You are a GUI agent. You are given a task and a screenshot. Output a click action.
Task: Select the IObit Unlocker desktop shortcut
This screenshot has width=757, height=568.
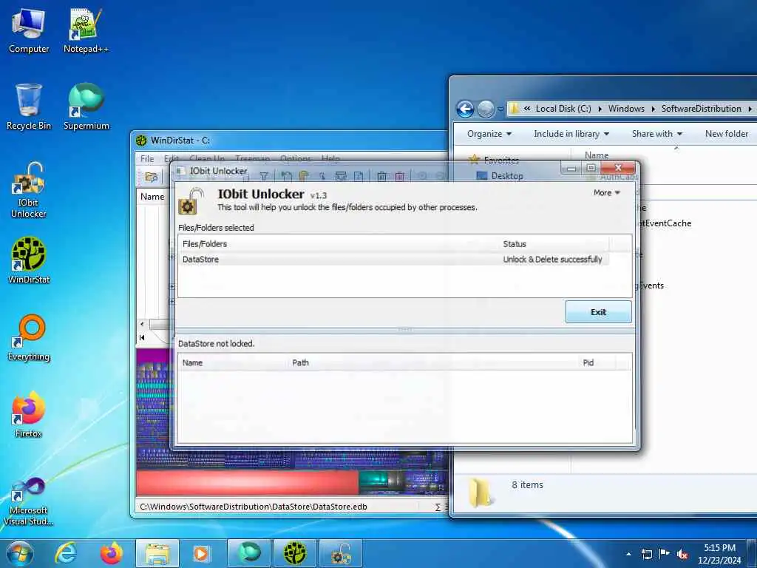29,190
